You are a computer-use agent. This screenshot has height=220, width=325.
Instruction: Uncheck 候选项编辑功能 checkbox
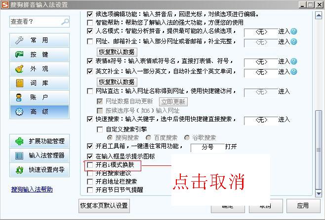(x=90, y=14)
